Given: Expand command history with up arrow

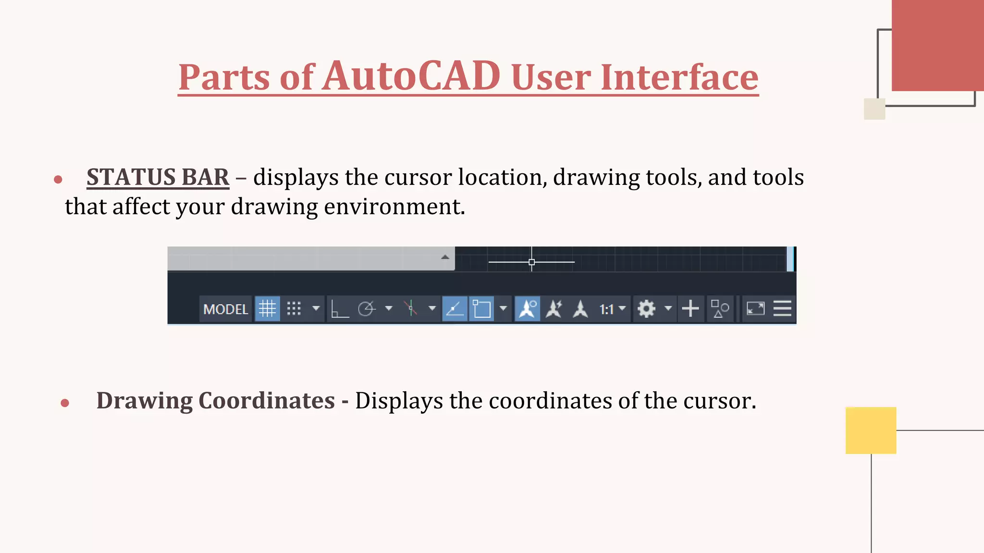Looking at the screenshot, I should 445,257.
